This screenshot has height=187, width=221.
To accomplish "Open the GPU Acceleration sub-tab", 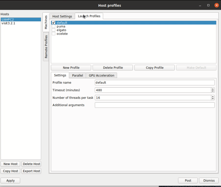I will click(x=101, y=76).
